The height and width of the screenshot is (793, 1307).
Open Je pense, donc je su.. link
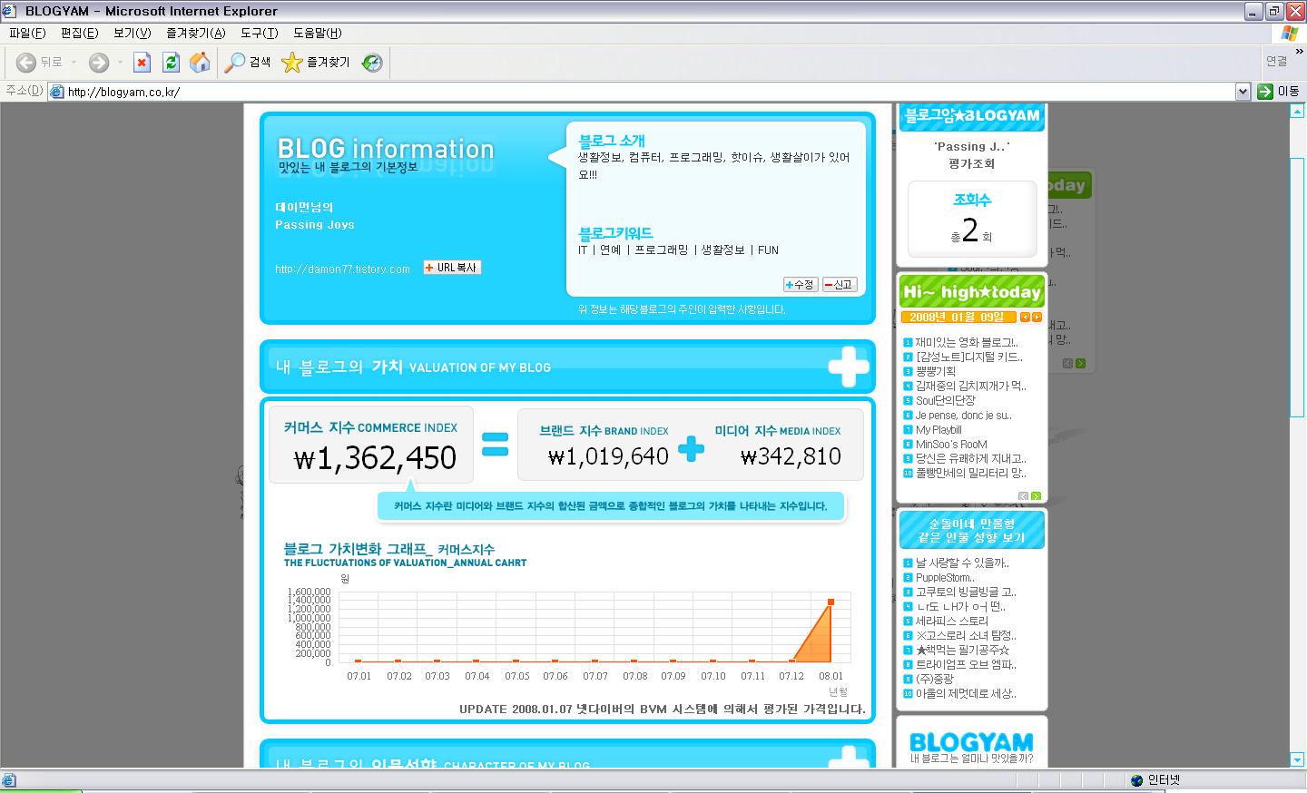tap(963, 415)
